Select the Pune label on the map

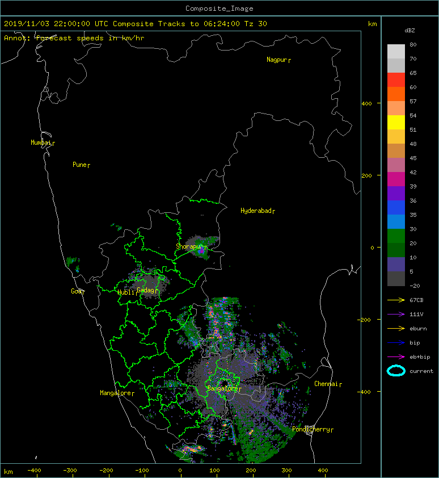pyautogui.click(x=81, y=165)
